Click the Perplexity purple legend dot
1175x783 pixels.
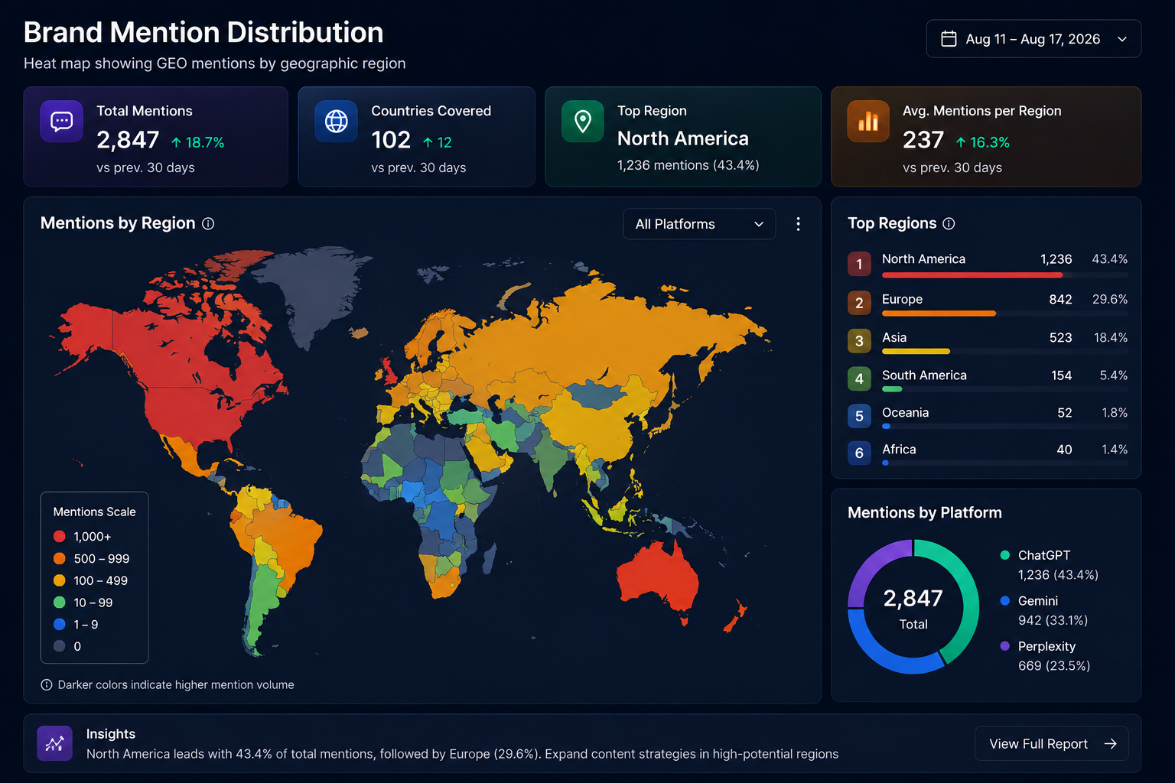click(1005, 646)
